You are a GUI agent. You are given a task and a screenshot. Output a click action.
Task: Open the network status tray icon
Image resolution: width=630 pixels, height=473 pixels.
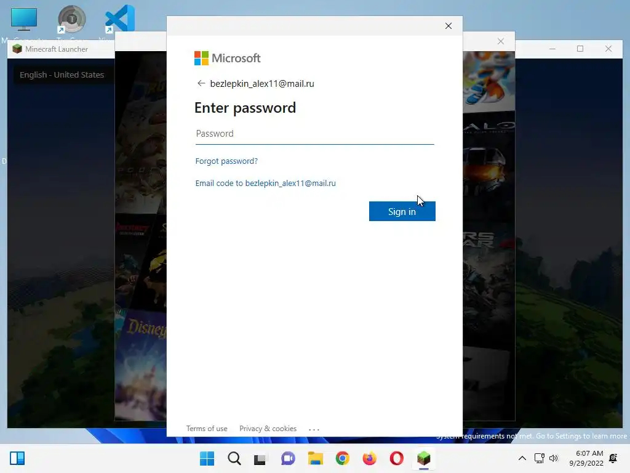pyautogui.click(x=539, y=458)
